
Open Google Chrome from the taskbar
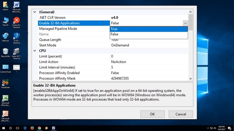coord(39,128)
